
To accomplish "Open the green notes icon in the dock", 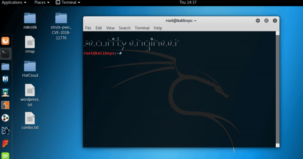I will pos(6,156).
